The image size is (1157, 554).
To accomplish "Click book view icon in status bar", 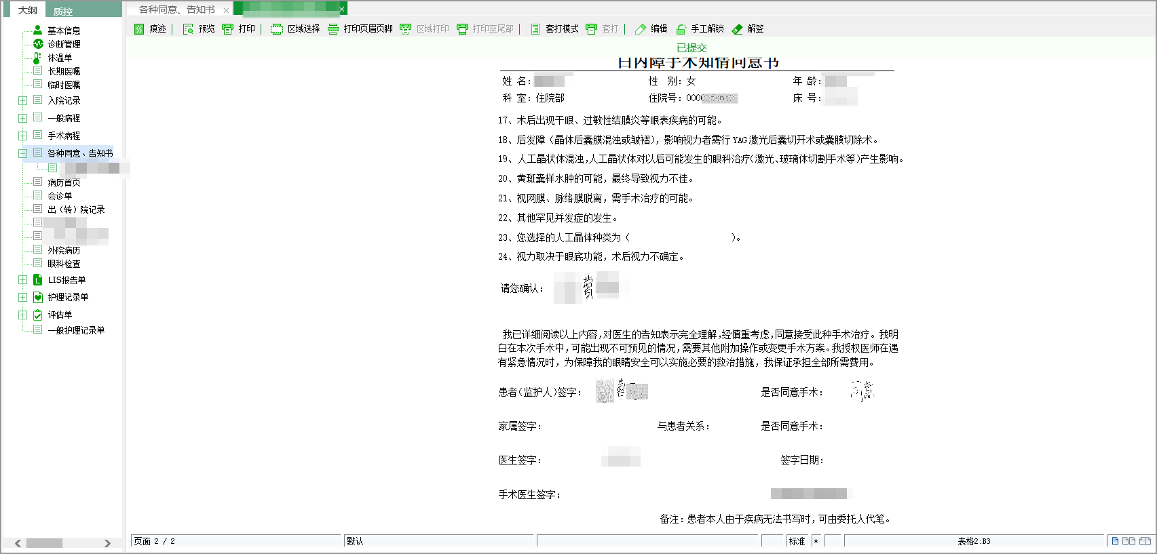I will [x=1145, y=541].
